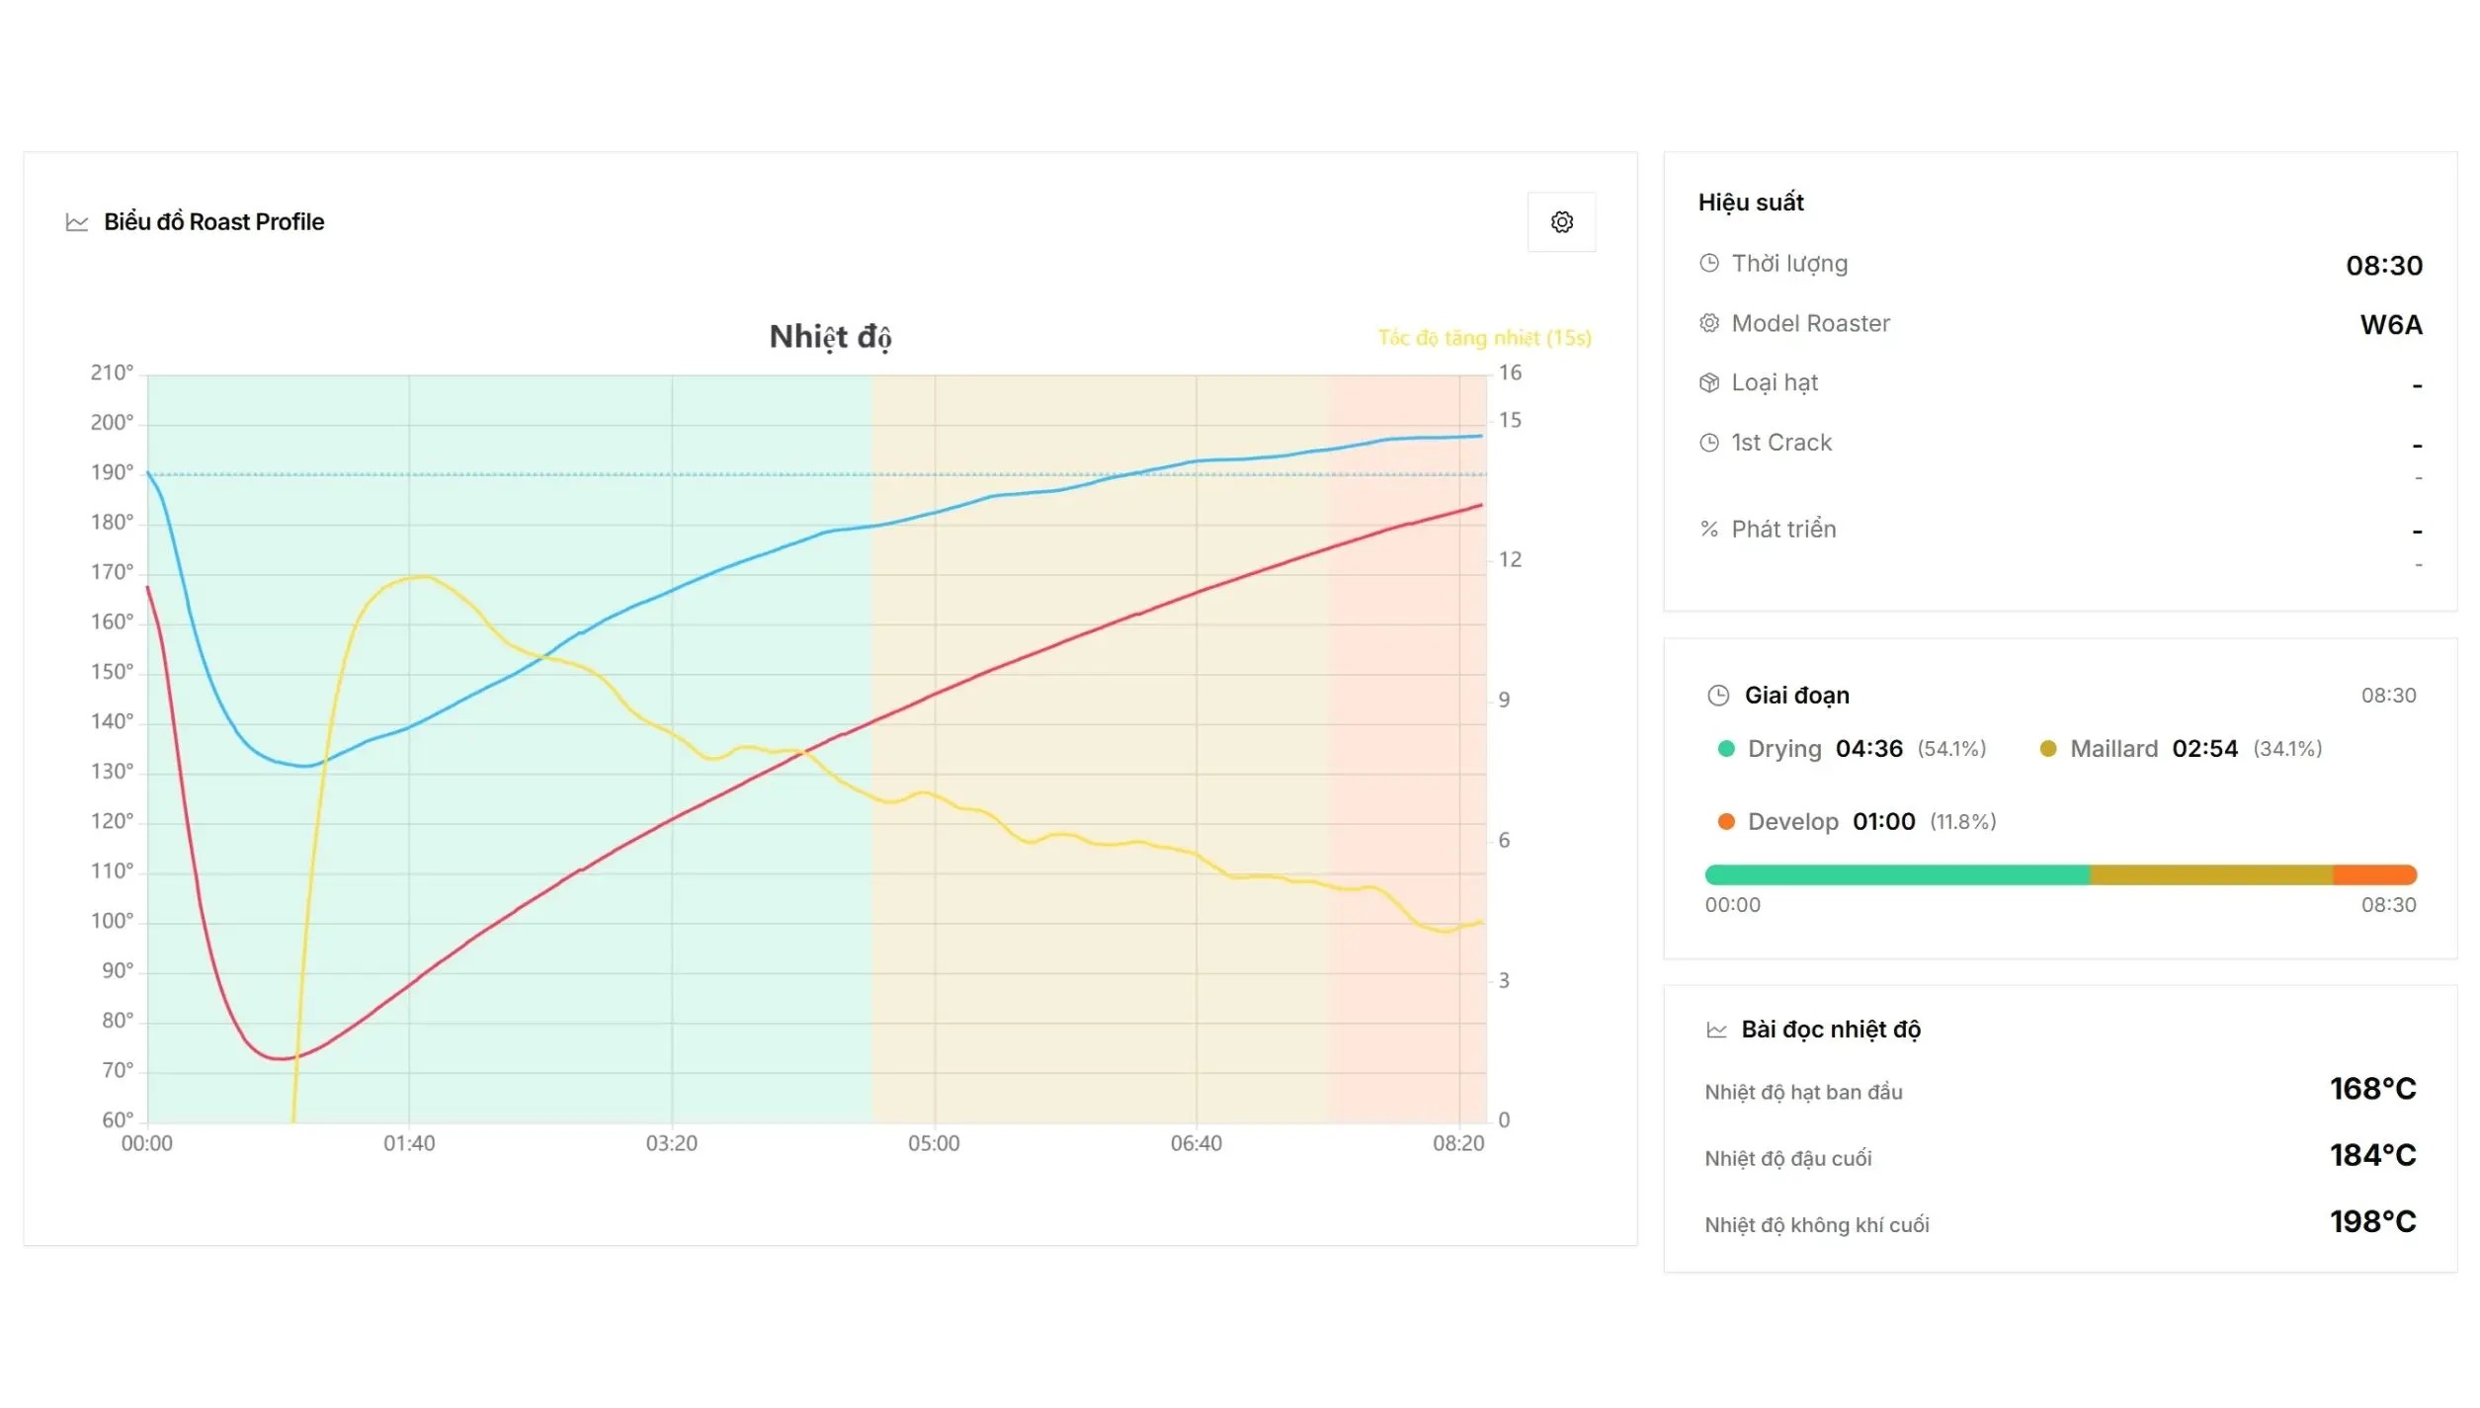This screenshot has height=1408, width=2480.
Task: Click the 08:30 duration value
Action: click(x=2384, y=266)
